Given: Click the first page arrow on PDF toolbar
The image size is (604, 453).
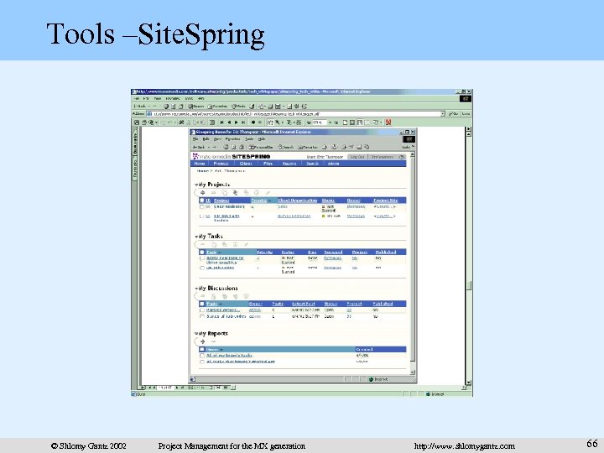Looking at the screenshot, I should pos(221,122).
